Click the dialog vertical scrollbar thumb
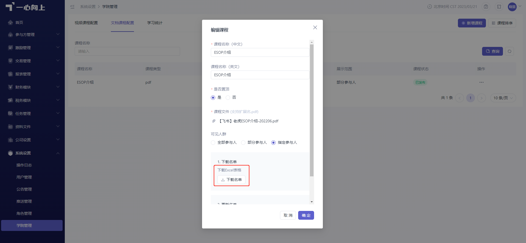 (312, 110)
